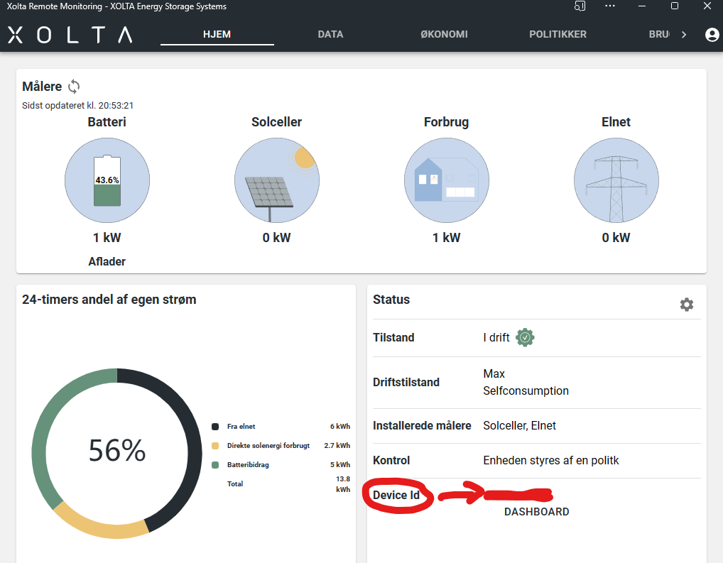Open Status settings gear icon
The width and height of the screenshot is (723, 563).
pos(687,305)
